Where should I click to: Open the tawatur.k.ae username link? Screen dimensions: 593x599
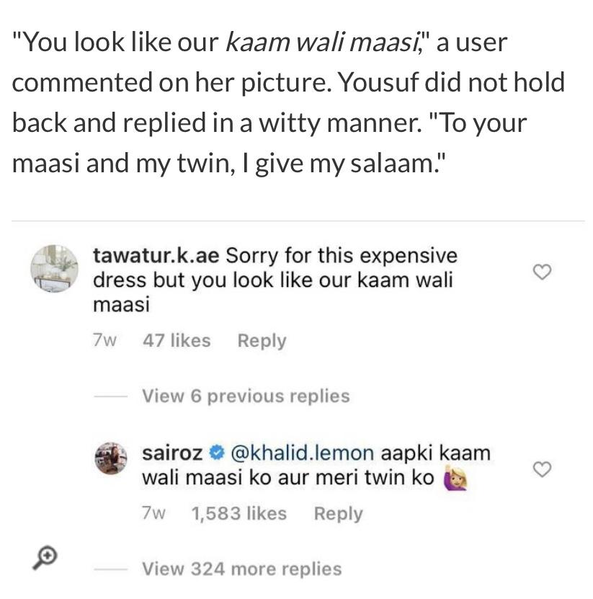156,256
